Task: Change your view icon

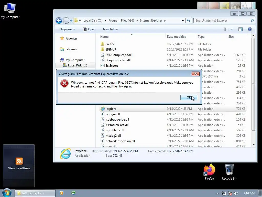Action: (226, 29)
